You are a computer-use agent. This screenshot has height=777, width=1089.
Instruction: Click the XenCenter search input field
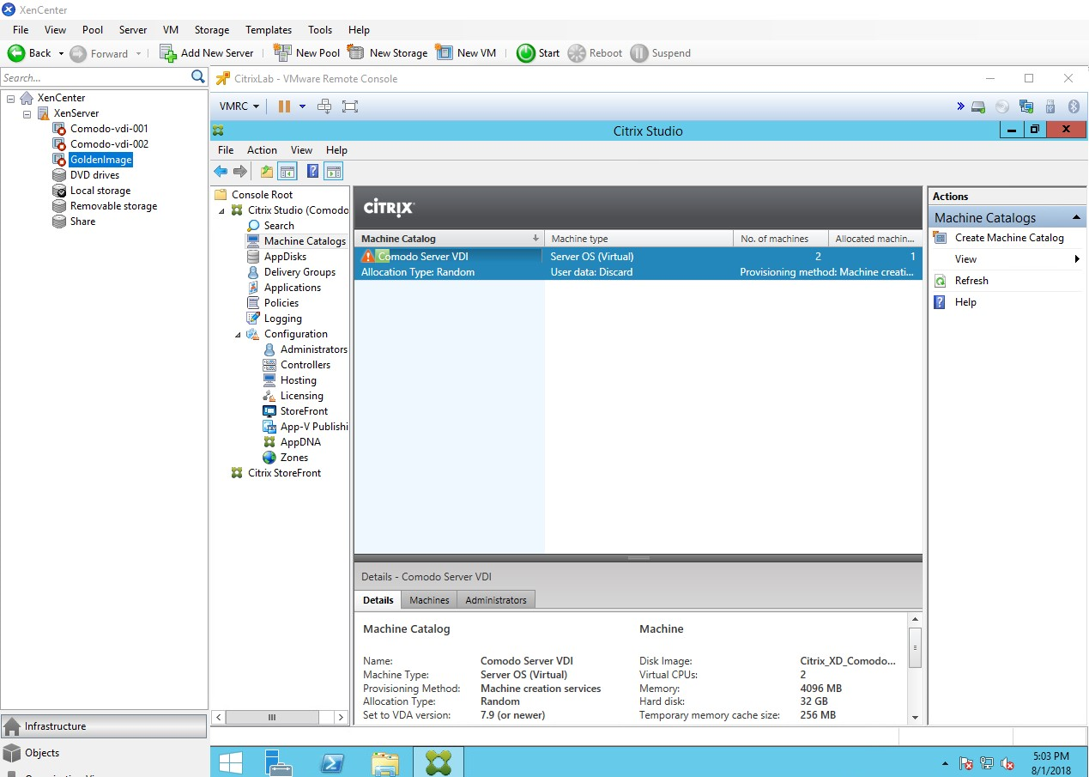95,77
